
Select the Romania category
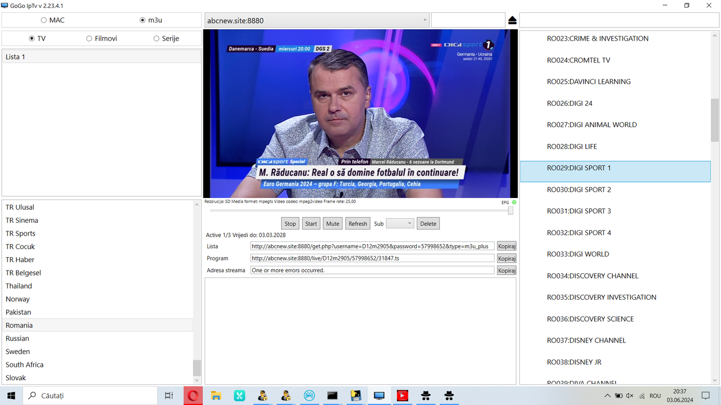click(x=97, y=325)
